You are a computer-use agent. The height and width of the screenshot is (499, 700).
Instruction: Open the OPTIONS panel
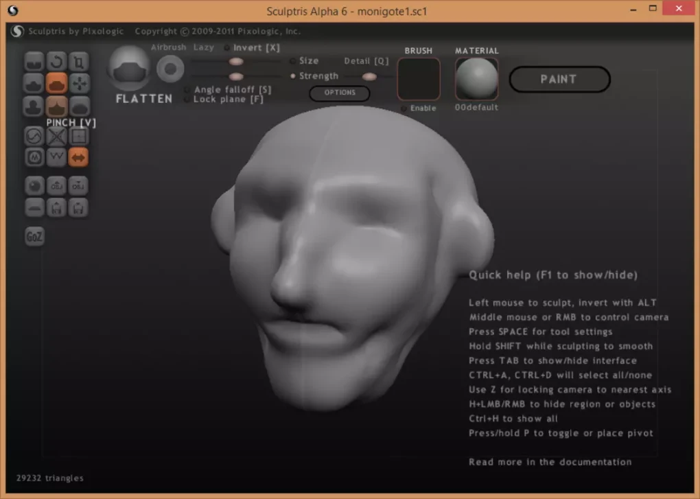click(x=339, y=93)
